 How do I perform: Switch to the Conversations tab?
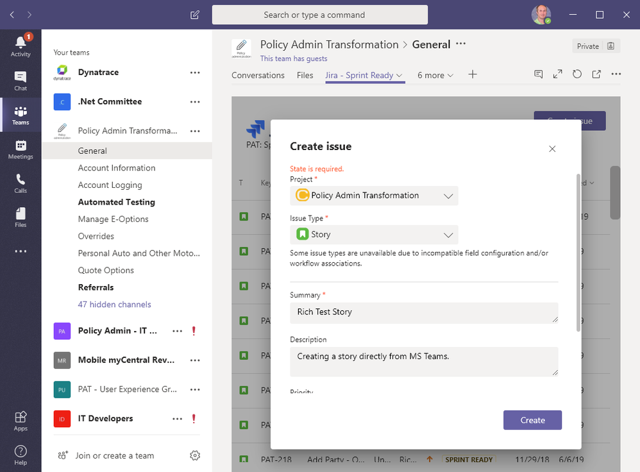coord(258,75)
